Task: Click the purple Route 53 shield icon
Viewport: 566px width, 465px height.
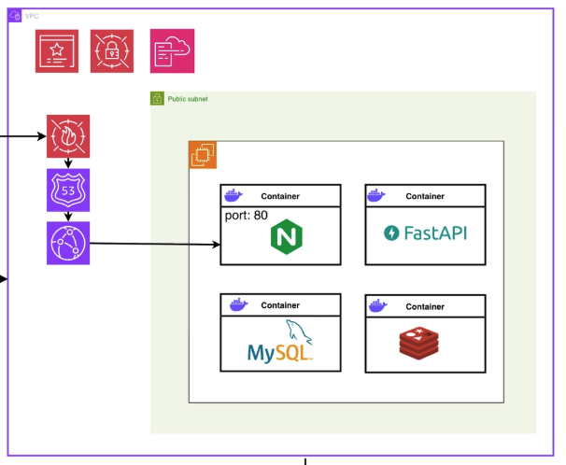Action: pyautogui.click(x=68, y=190)
